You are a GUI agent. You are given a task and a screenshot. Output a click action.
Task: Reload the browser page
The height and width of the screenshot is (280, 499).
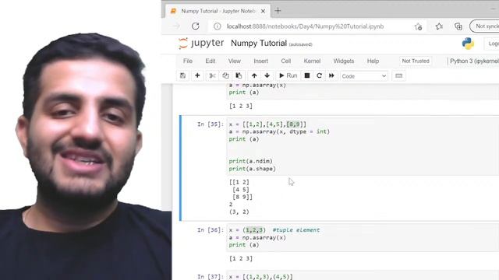click(x=196, y=26)
